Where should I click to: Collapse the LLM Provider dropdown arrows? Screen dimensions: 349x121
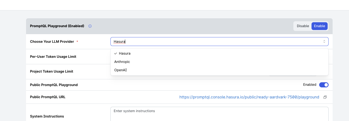(x=324, y=41)
